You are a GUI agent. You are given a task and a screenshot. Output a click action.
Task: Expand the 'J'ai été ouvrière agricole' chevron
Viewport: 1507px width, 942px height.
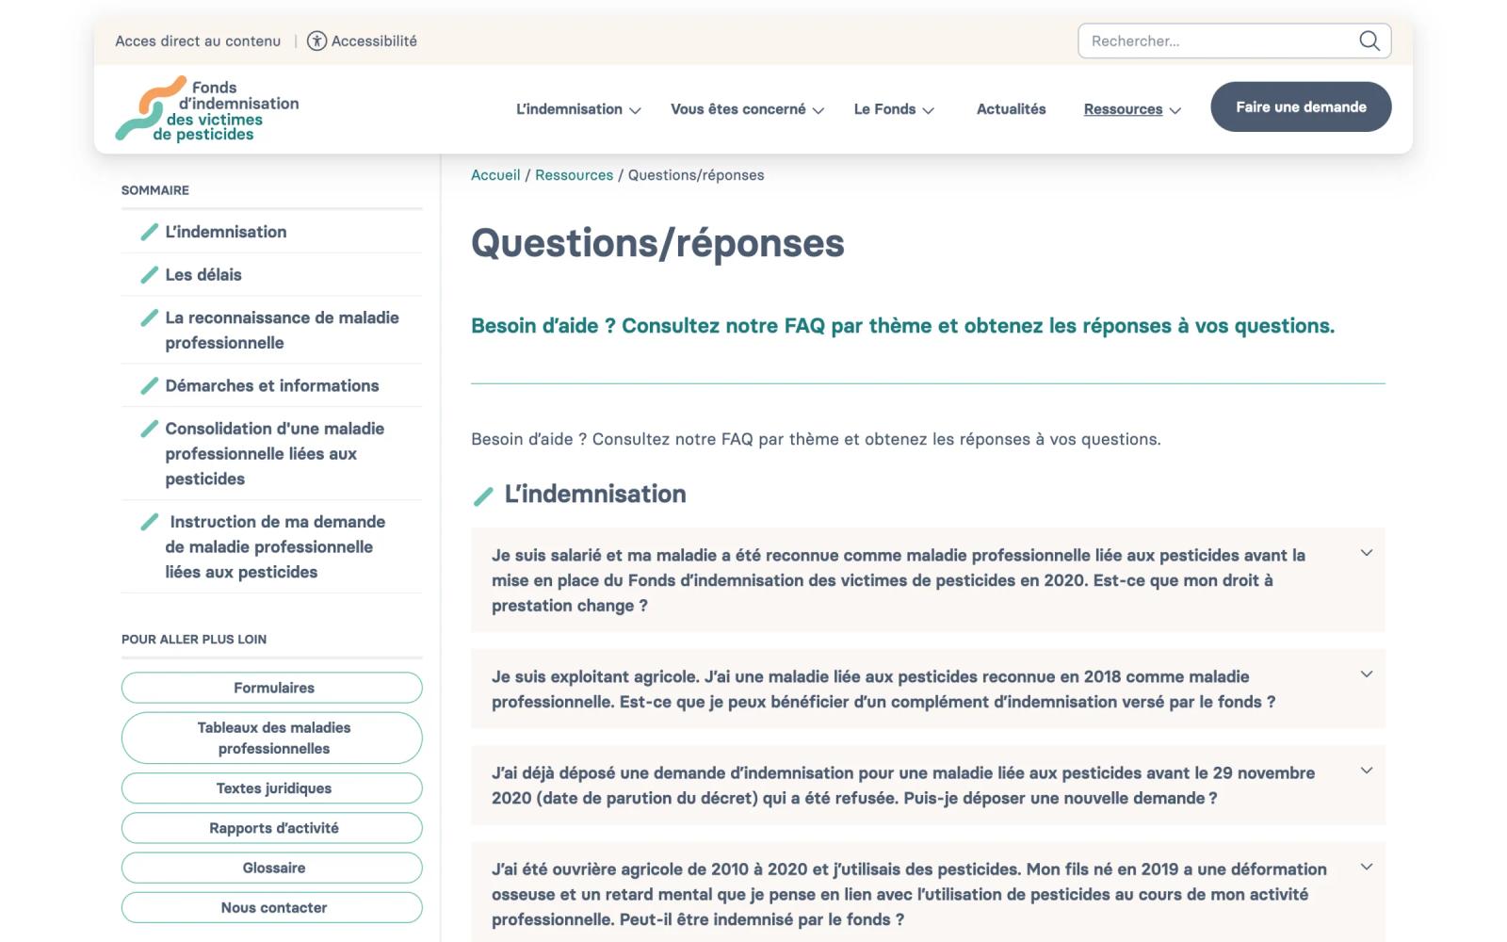[x=1367, y=867]
